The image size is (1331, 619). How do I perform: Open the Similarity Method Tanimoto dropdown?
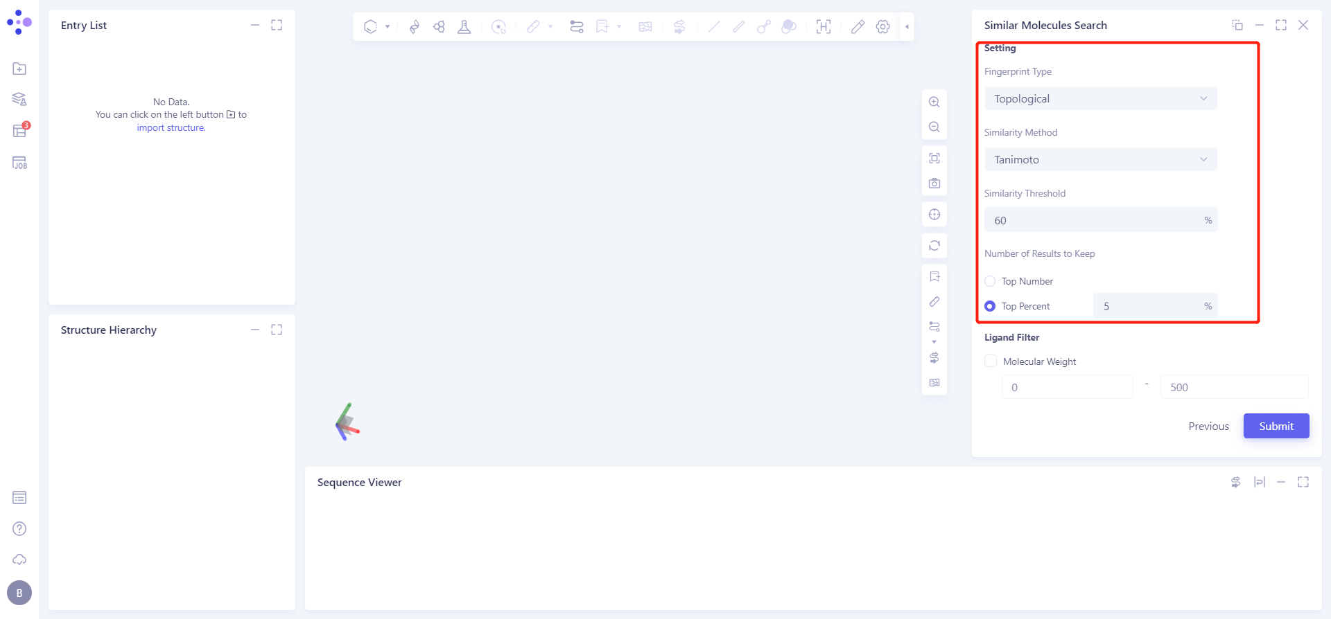coord(1101,159)
